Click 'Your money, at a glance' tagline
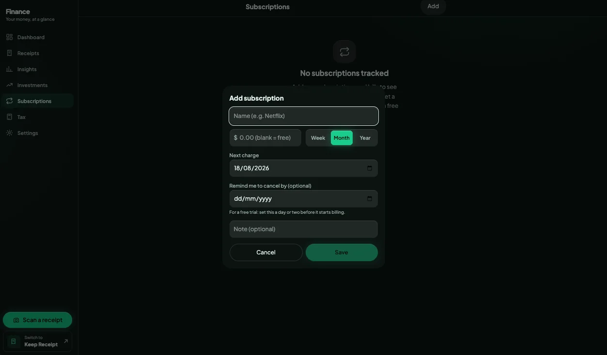The image size is (607, 355). point(30,19)
